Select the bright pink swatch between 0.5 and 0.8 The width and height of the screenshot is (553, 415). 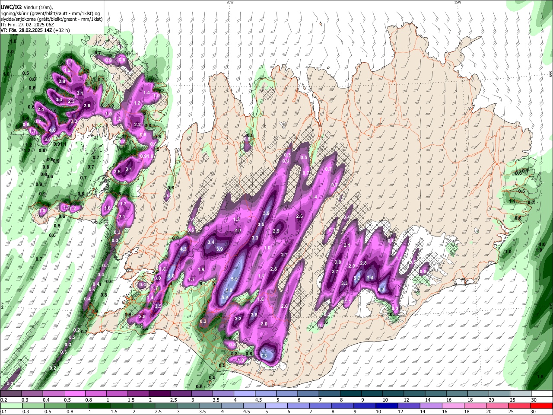point(75,394)
